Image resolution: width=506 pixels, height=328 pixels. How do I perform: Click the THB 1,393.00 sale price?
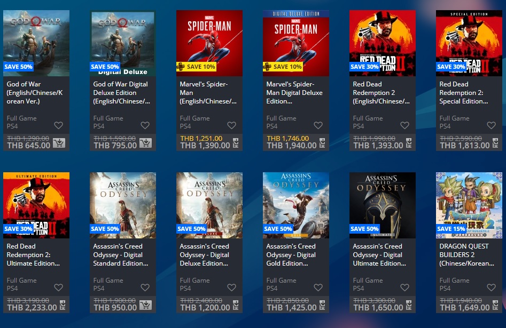pos(378,146)
